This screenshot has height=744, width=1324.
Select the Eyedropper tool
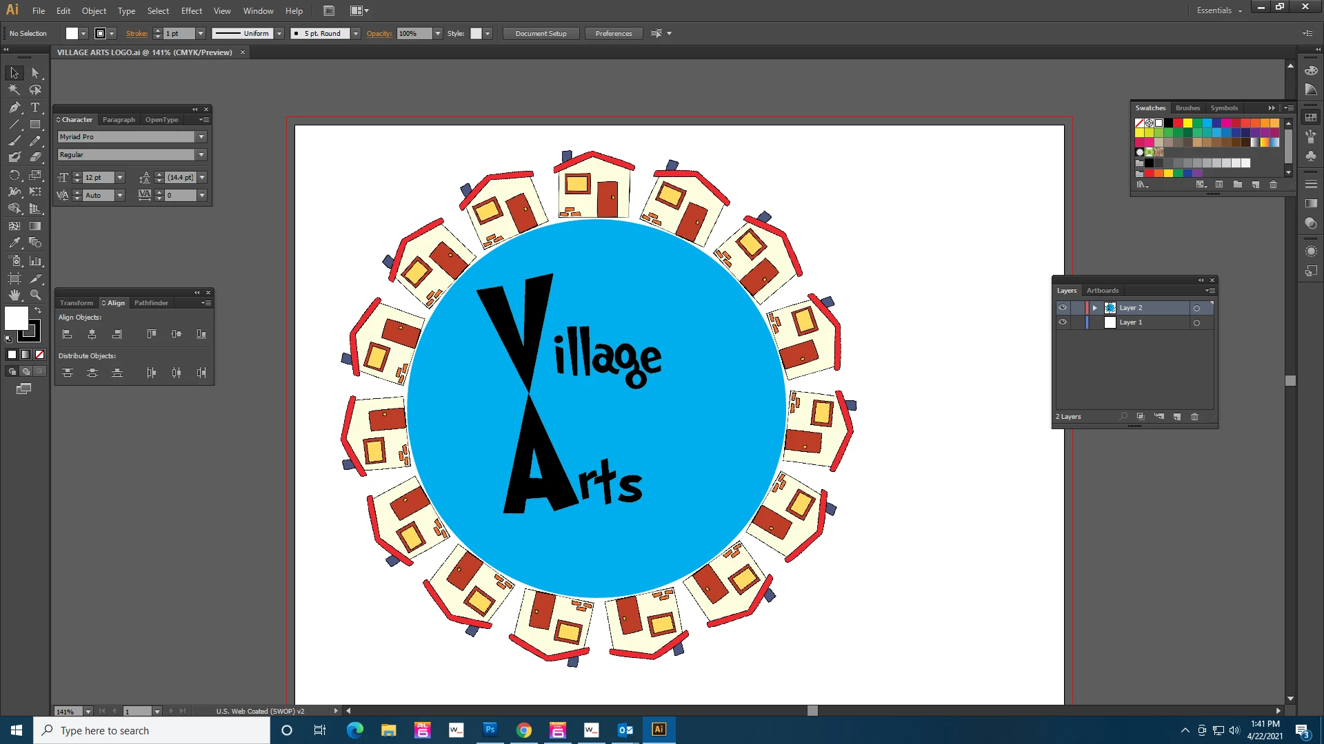coord(14,242)
